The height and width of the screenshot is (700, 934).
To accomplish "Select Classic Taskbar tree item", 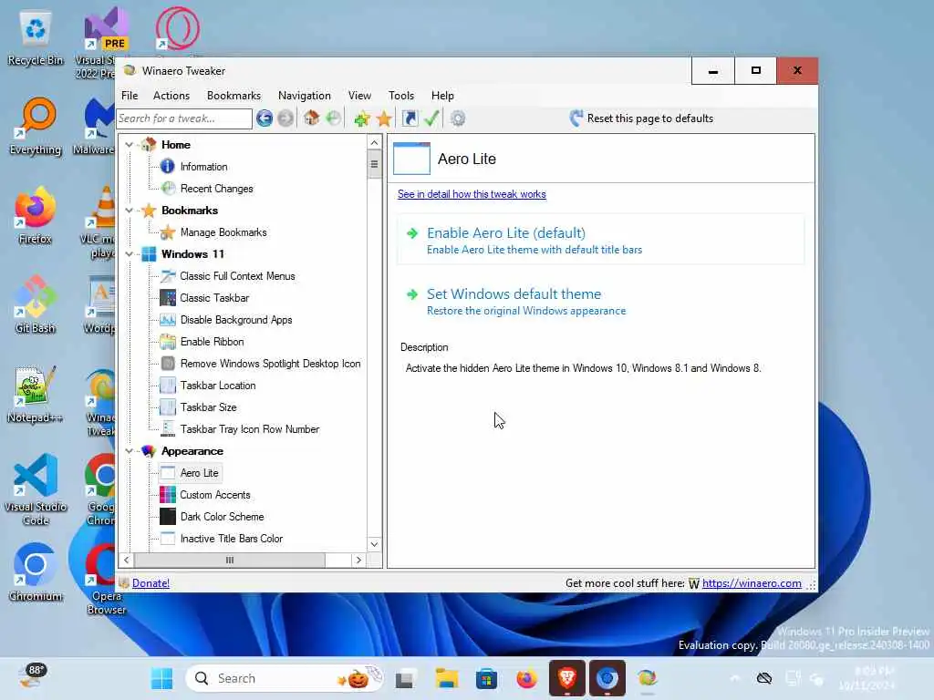I will tap(214, 298).
